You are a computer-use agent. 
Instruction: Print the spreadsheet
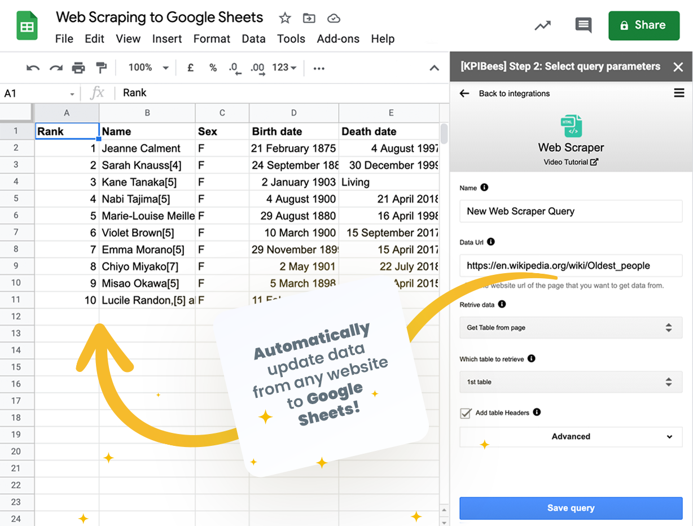[x=78, y=68]
